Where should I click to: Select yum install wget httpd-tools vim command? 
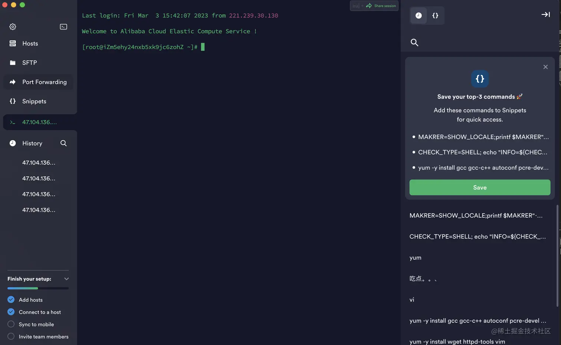pos(457,341)
